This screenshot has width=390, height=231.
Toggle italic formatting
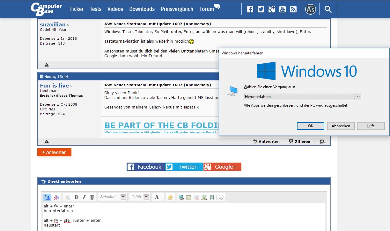84,197
